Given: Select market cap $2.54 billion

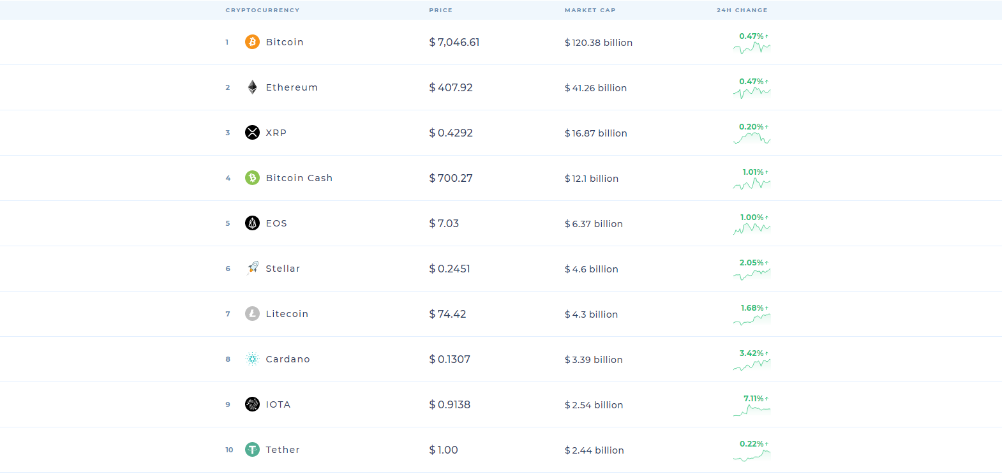Looking at the screenshot, I should coord(594,405).
